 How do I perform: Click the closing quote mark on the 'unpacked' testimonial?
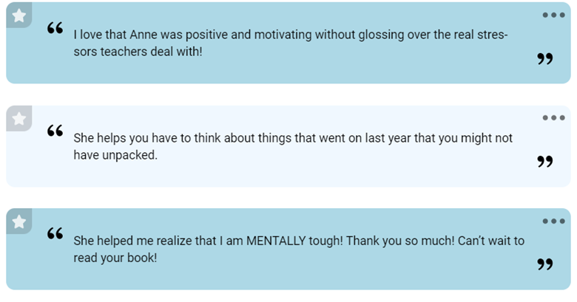point(545,162)
